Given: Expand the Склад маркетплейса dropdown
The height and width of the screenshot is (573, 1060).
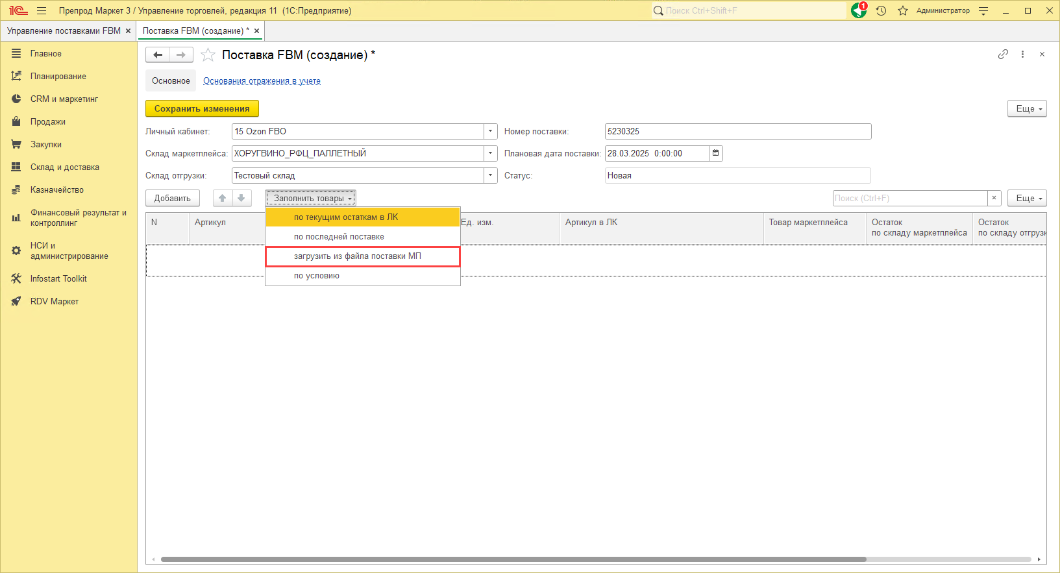Looking at the screenshot, I should [490, 153].
